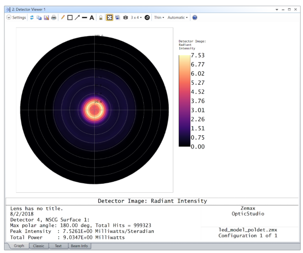Open the 3 x 4 grid dropdown
The height and width of the screenshot is (253, 303).
coord(136,18)
